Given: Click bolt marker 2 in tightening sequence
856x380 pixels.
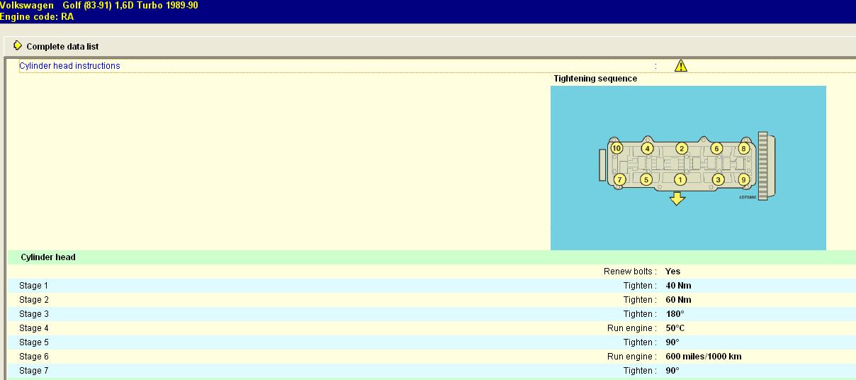Looking at the screenshot, I should point(682,148).
